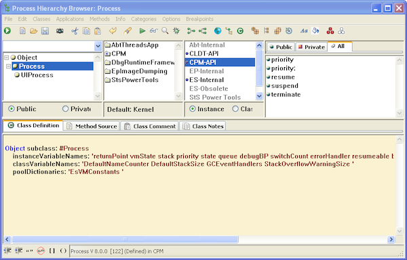Image resolution: width=407 pixels, height=260 pixels.
Task: Click the square brackets icon
Action: click(52, 251)
